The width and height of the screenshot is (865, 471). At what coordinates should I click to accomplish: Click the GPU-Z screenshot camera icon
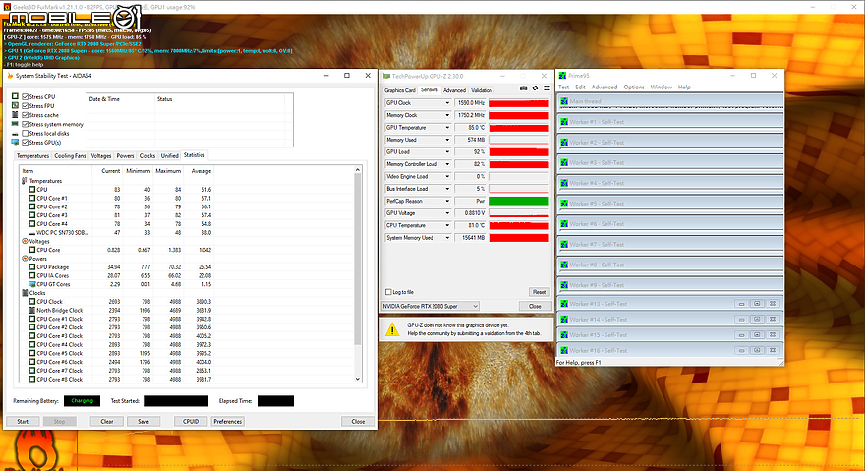pos(523,88)
